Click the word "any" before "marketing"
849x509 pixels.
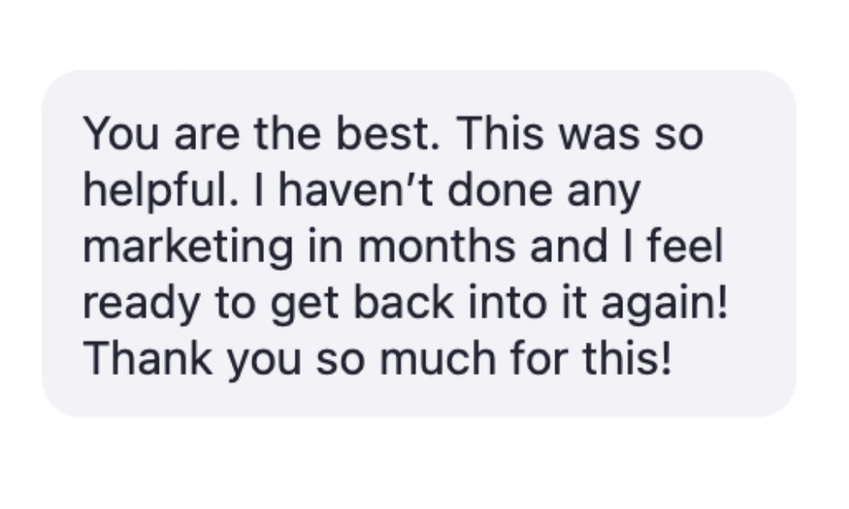click(x=604, y=195)
